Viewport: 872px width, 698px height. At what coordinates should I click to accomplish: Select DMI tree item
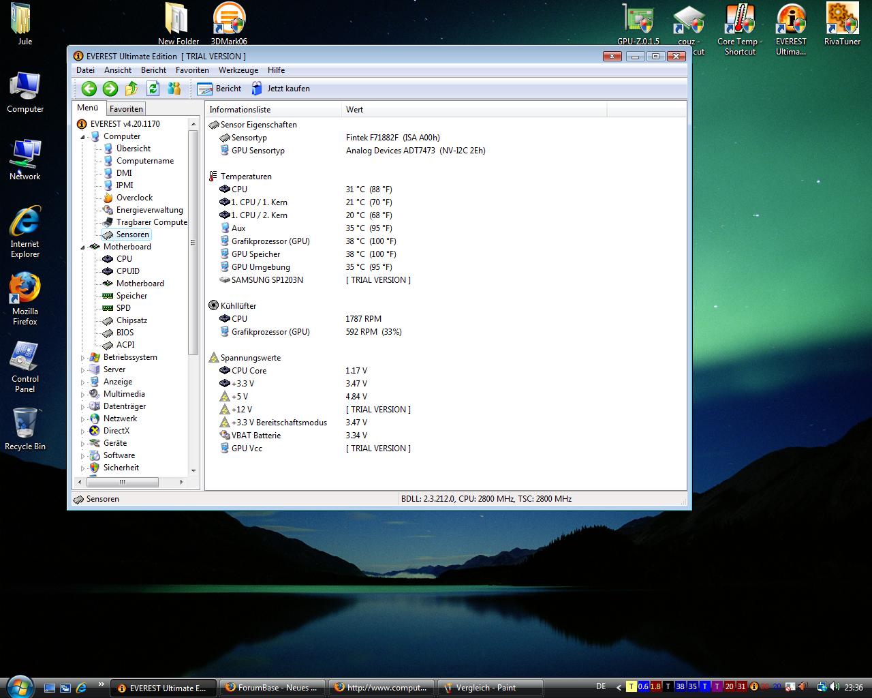click(x=124, y=173)
